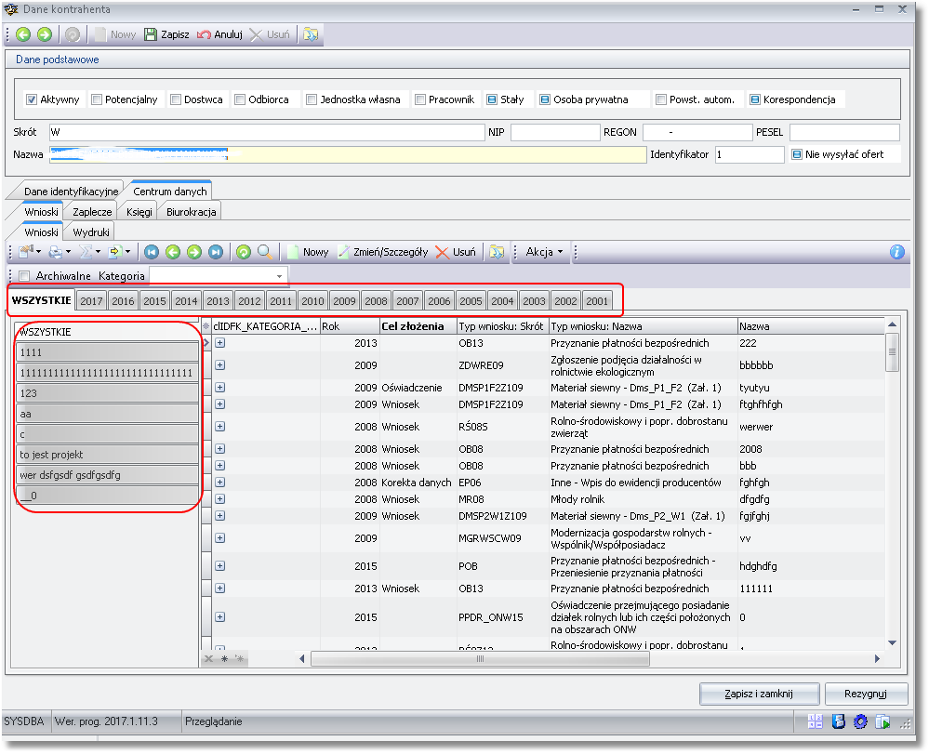
Task: Select category '1111' in left list
Action: click(107, 352)
